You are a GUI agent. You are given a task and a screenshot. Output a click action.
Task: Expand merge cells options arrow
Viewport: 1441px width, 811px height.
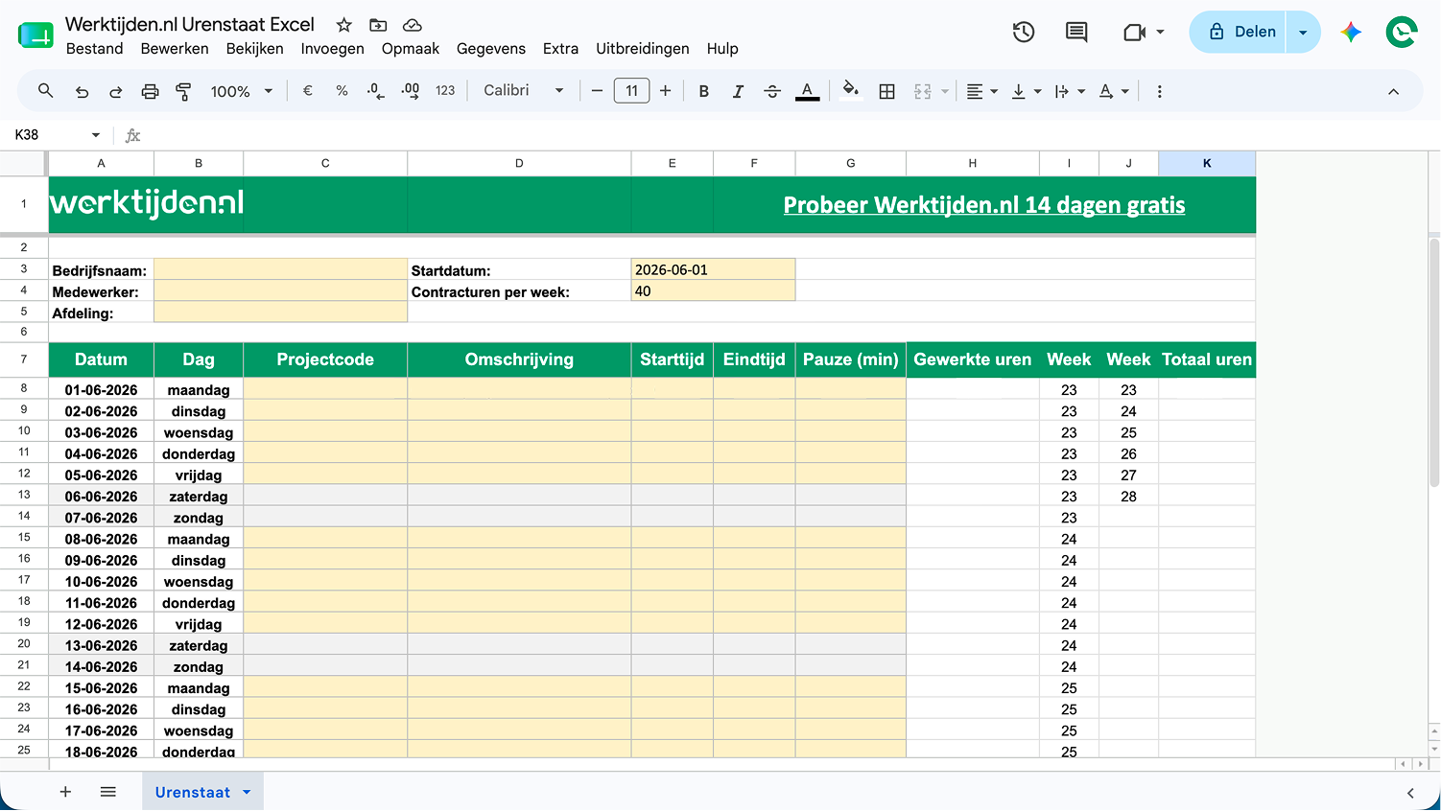coord(945,91)
